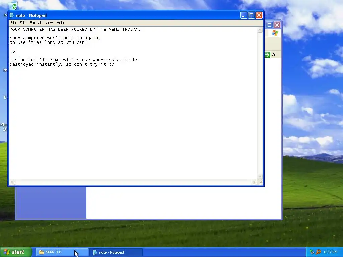
Task: Click the Recycle Bin desktop icon
Action: click(x=13, y=6)
